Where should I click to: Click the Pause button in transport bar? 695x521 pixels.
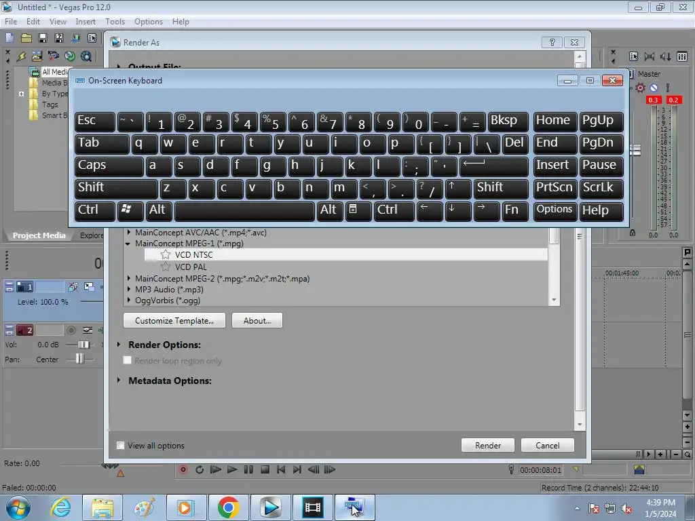[248, 469]
